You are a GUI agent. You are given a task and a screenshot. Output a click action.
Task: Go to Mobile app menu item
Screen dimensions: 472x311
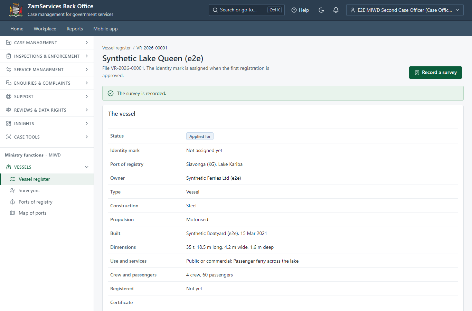click(105, 29)
